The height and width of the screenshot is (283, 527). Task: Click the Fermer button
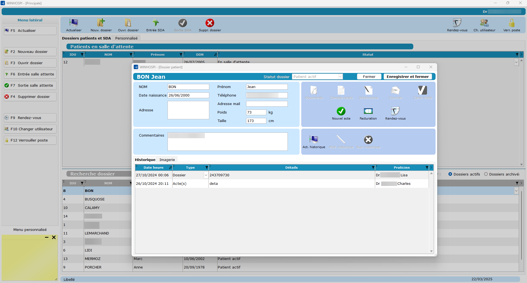(369, 77)
